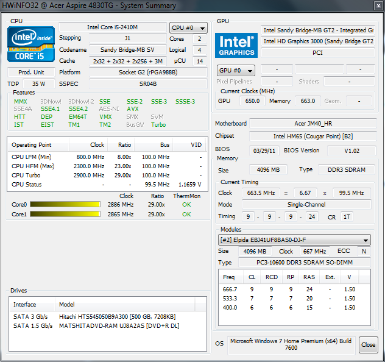Select the 666.7 frequency timing row
This screenshot has width=385, height=362.
(x=294, y=289)
